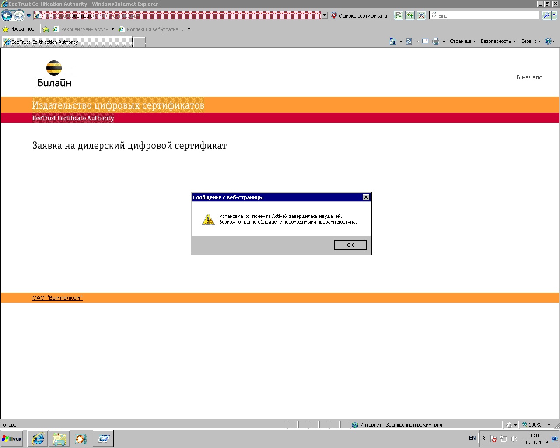
Task: Stop loading with the X icon
Action: point(421,15)
